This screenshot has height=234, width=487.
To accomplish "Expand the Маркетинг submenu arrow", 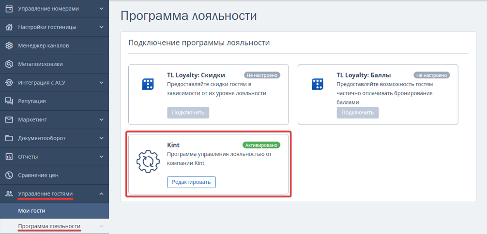I will tap(101, 119).
